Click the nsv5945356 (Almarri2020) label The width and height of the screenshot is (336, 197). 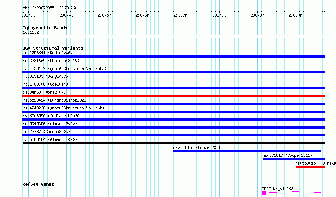pos(50,124)
